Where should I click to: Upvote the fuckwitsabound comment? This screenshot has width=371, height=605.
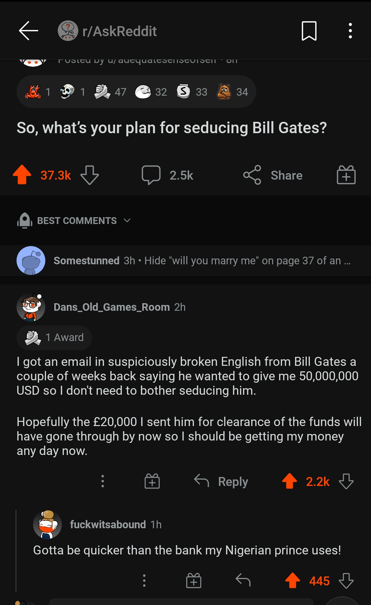click(x=293, y=581)
